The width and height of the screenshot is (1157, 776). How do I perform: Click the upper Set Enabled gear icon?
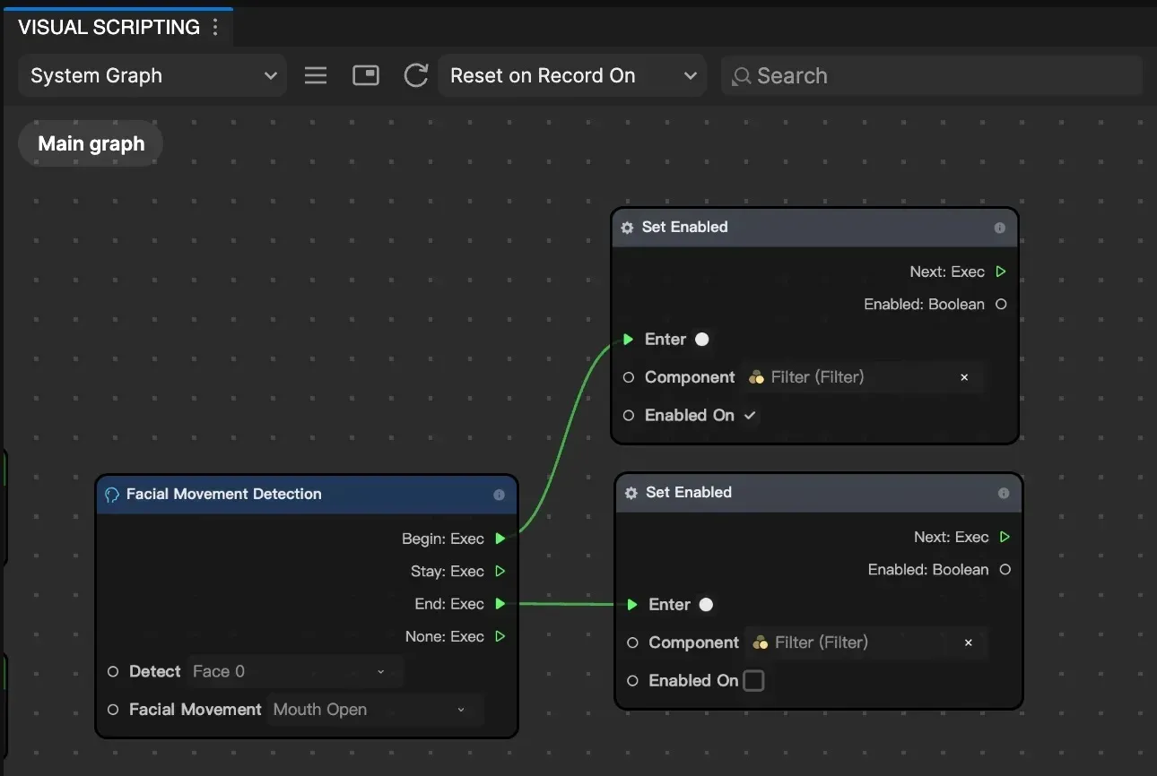click(x=627, y=228)
